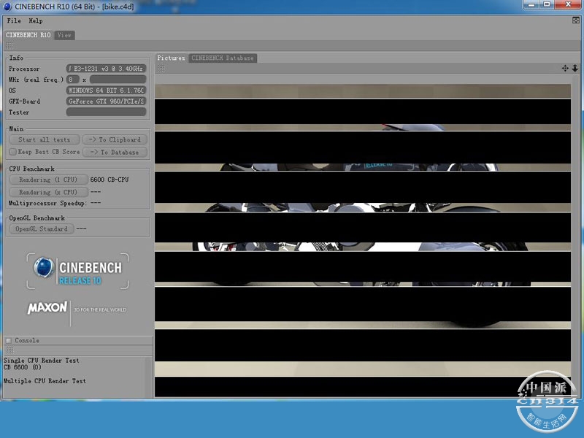Image resolution: width=584 pixels, height=438 pixels.
Task: Click the move-view cross arrow icon
Action: [565, 68]
